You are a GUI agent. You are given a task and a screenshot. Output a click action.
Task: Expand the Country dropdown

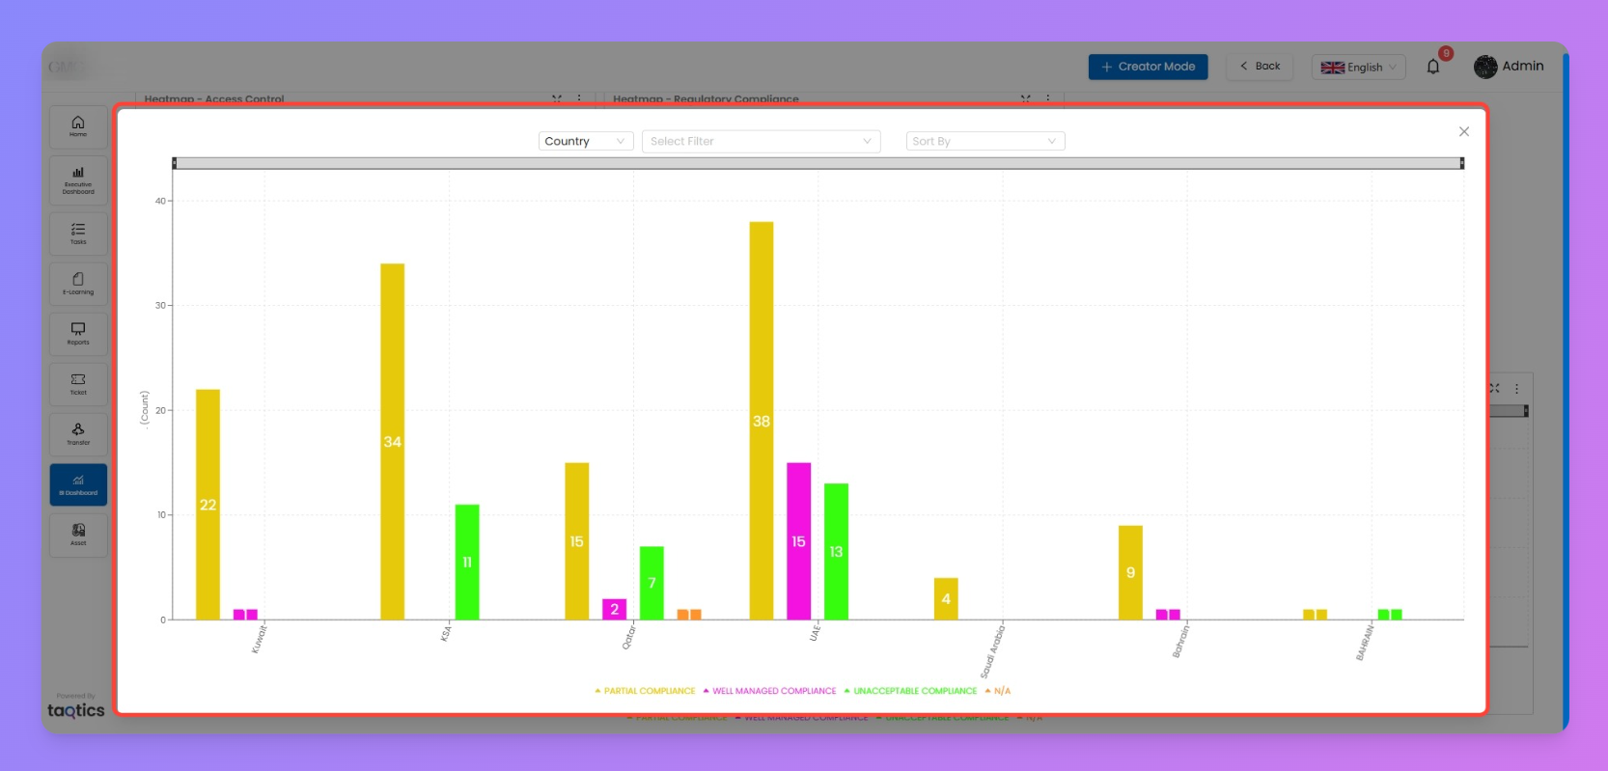pyautogui.click(x=585, y=141)
